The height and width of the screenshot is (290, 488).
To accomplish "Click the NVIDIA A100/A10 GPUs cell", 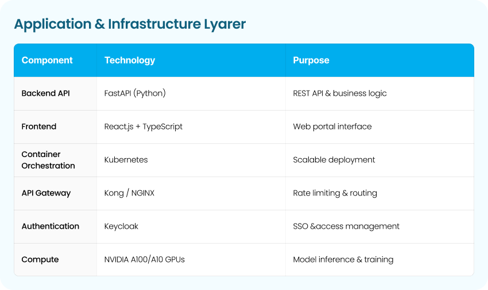I will [x=145, y=260].
